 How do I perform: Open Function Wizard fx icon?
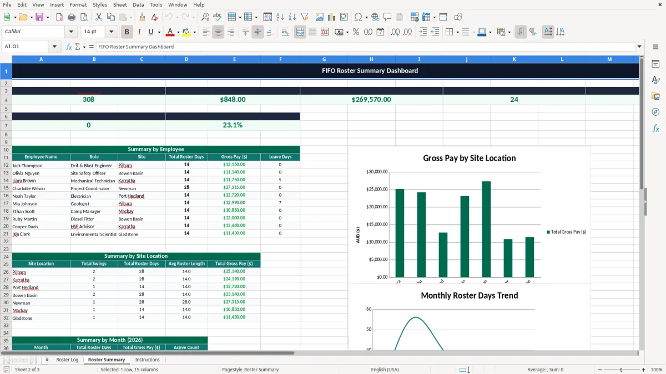point(69,47)
